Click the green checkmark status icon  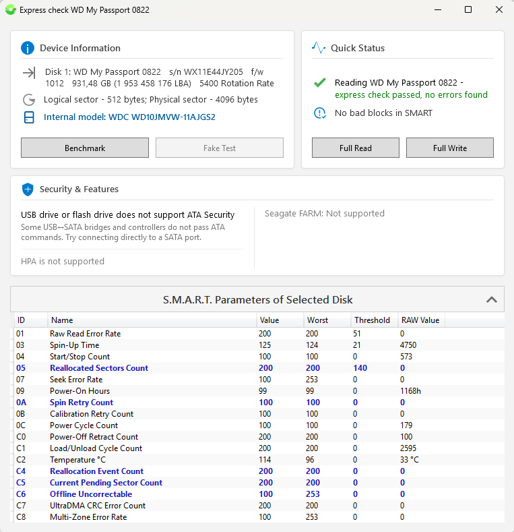320,82
